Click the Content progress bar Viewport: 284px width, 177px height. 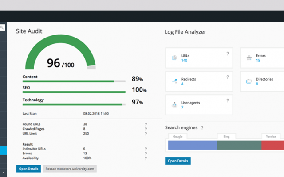(74, 81)
